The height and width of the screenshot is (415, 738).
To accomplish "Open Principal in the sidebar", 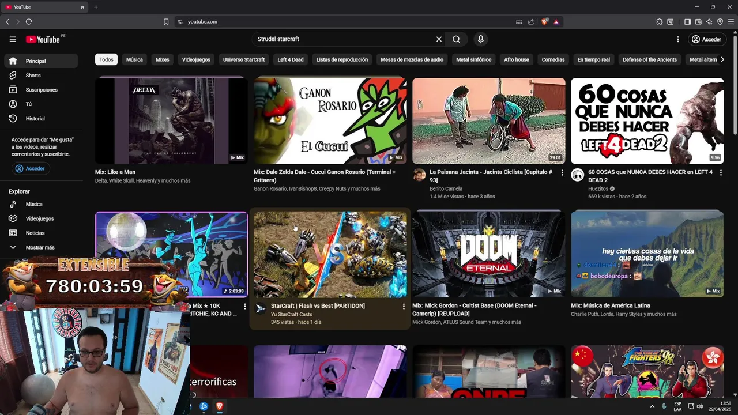I will tap(41, 61).
